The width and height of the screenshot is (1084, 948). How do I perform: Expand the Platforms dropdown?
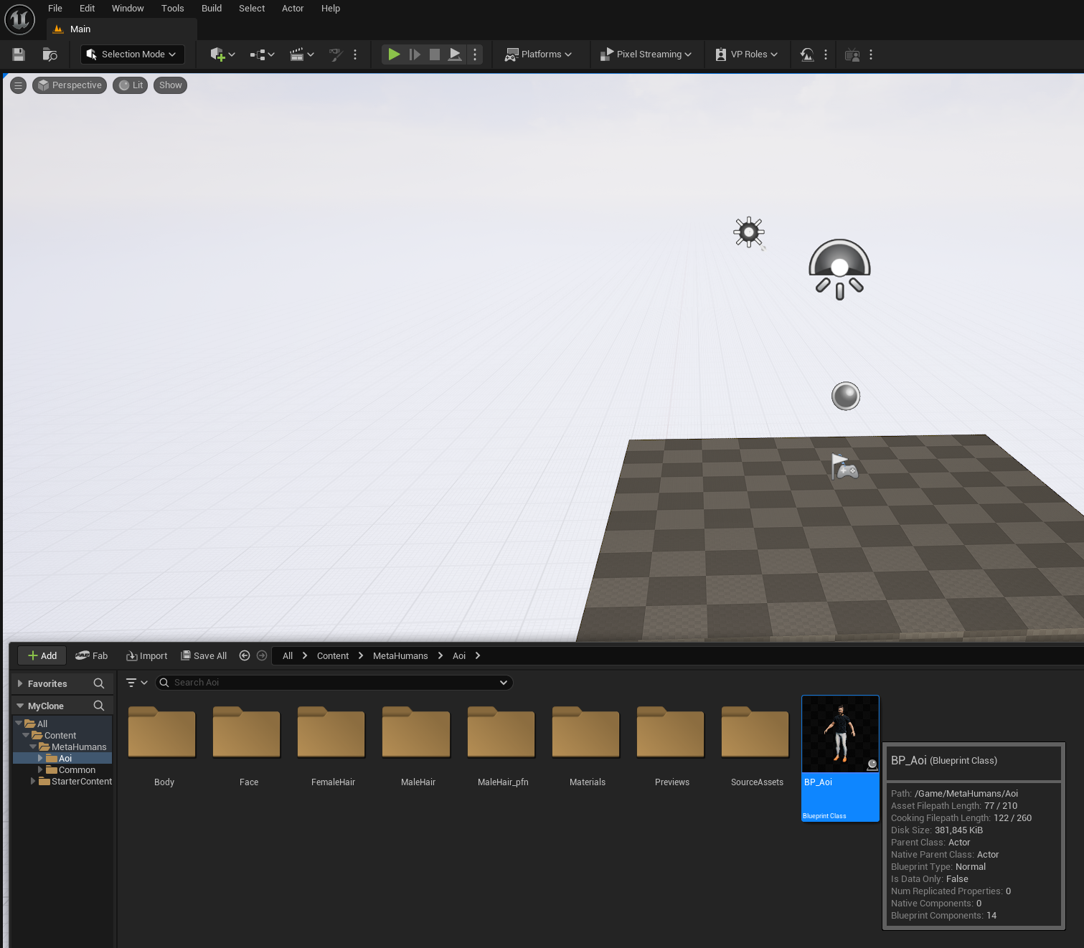tap(539, 54)
